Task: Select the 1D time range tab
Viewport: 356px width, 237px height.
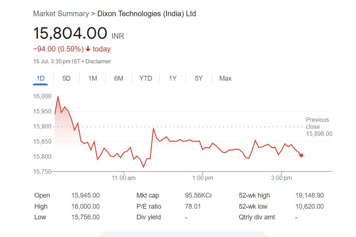Action: (40, 78)
